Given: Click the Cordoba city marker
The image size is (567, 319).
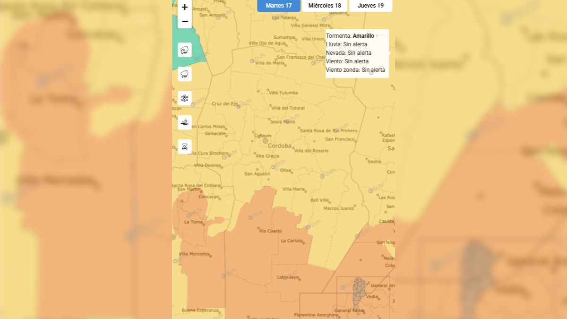Looking at the screenshot, I should [266, 141].
